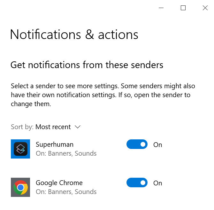The width and height of the screenshot is (214, 210).
Task: Click the Google Chrome logo icon
Action: click(20, 187)
